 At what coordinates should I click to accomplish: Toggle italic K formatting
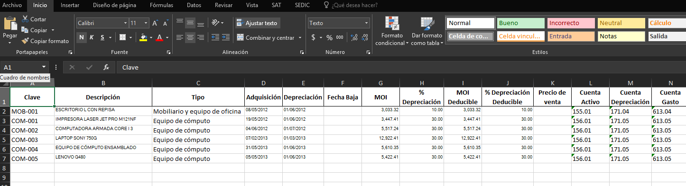(92, 38)
